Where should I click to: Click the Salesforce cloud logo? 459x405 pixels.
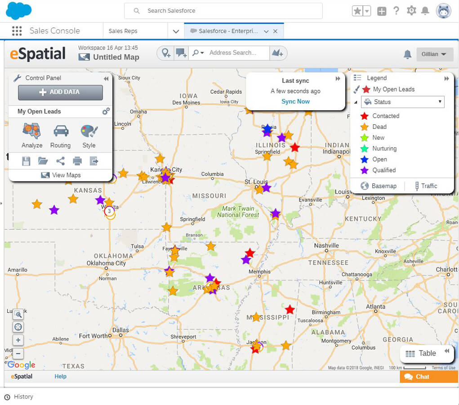(18, 10)
